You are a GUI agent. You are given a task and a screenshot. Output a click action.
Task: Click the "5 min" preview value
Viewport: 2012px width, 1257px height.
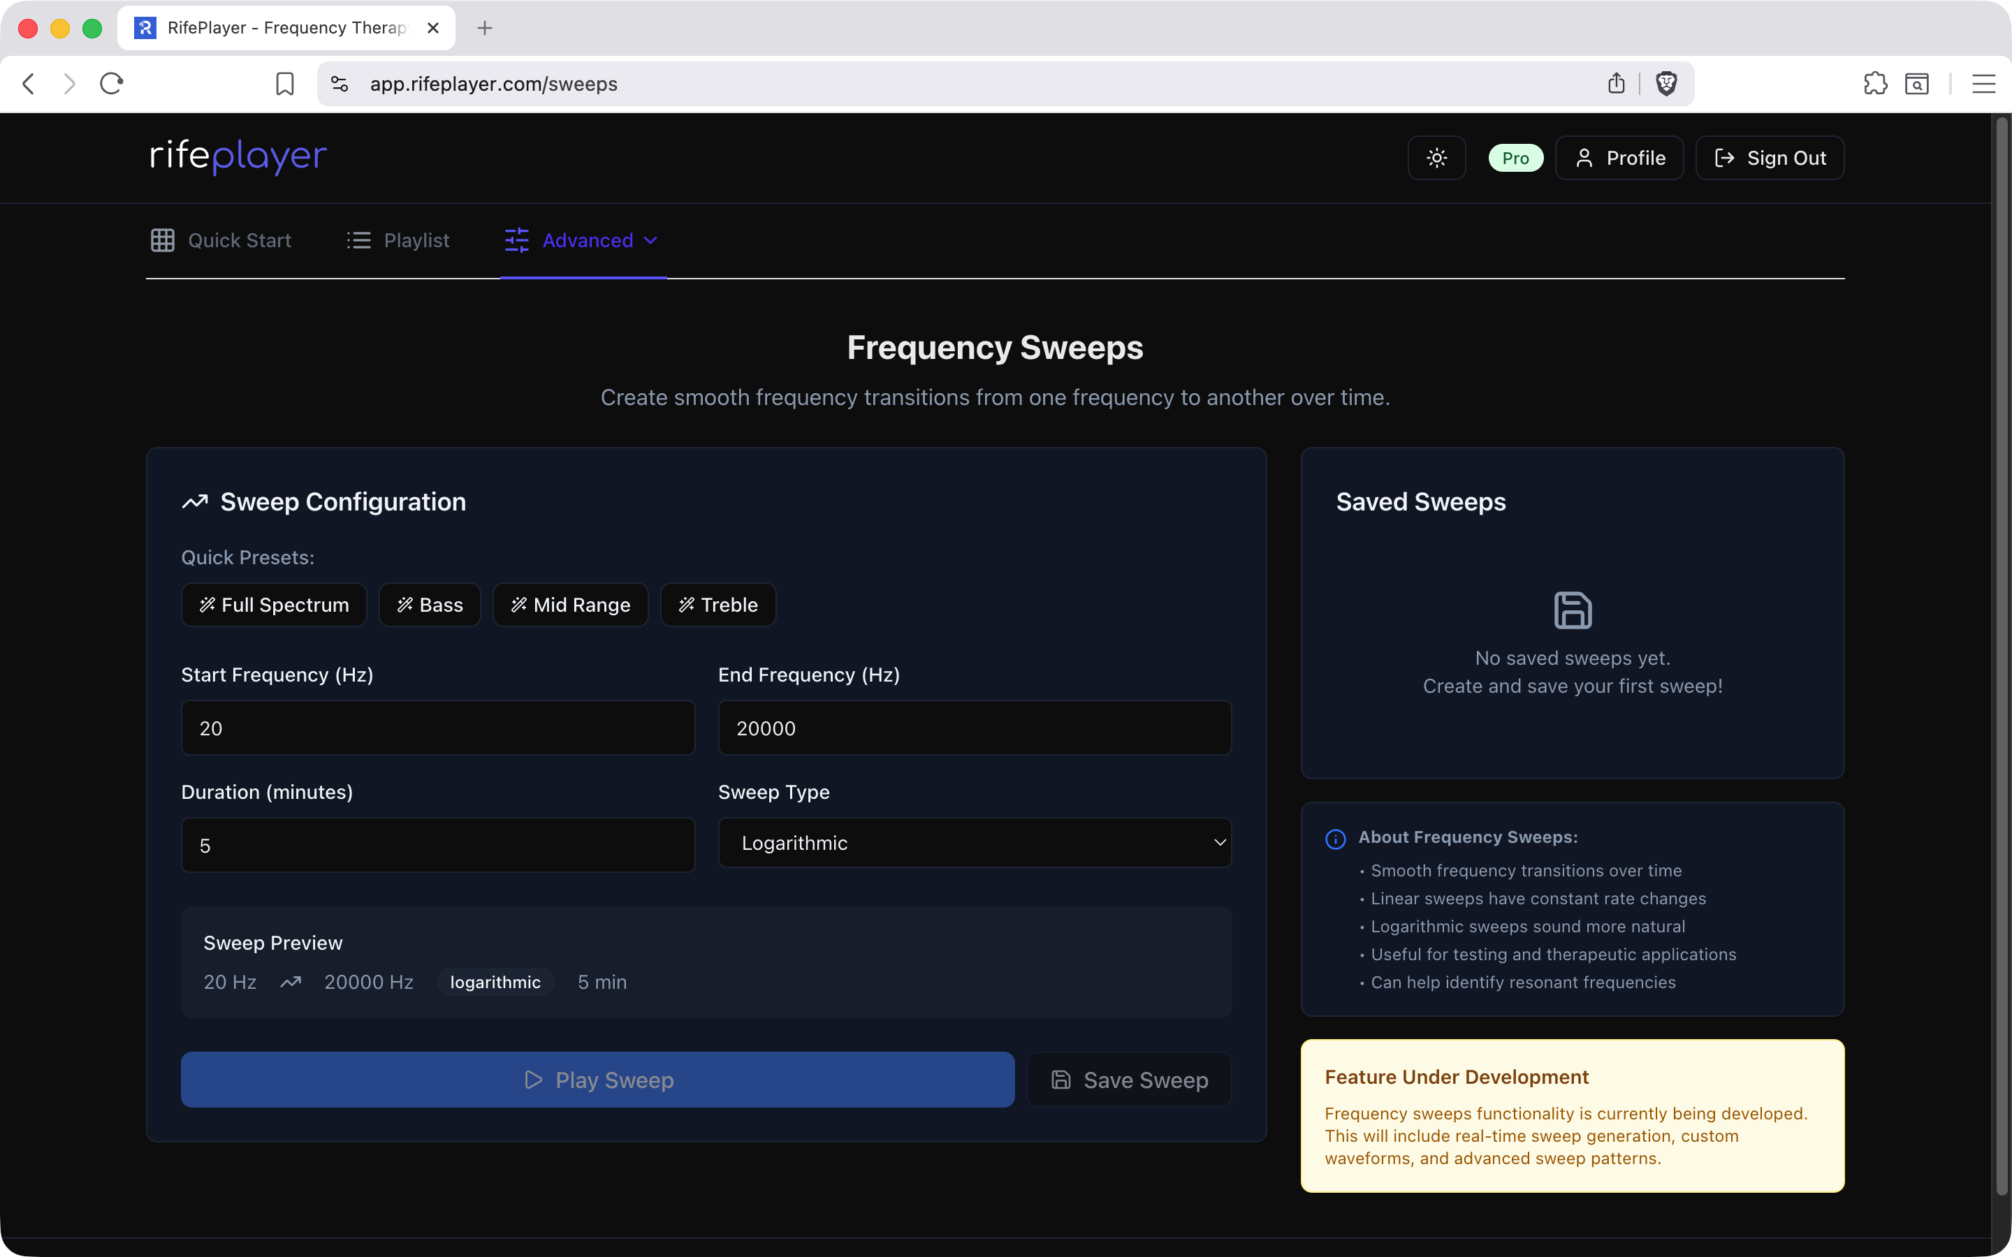[x=602, y=982]
